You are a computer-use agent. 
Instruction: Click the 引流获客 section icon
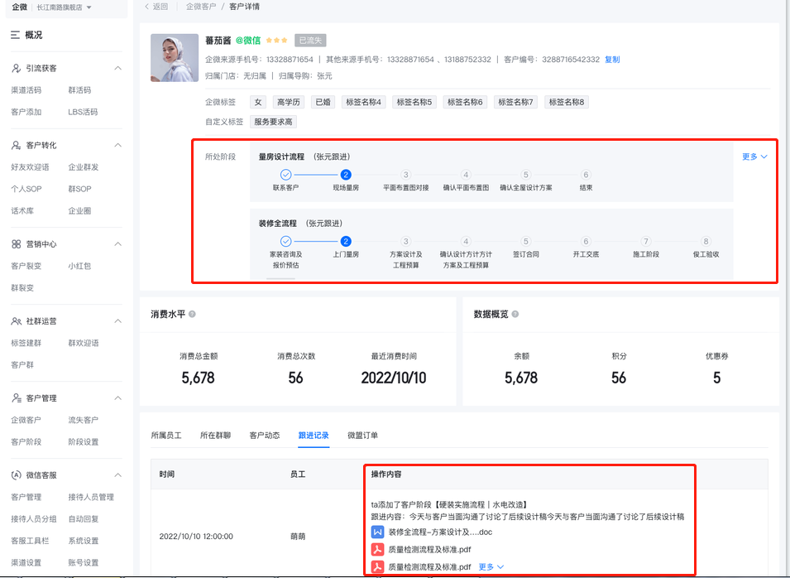(x=16, y=68)
